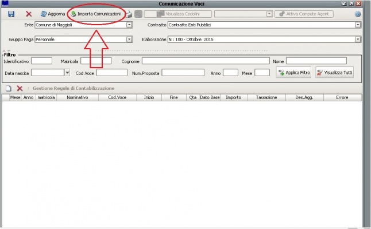371x229 pixels.
Task: Click the Visualizza Cedolini button
Action: tap(178, 14)
